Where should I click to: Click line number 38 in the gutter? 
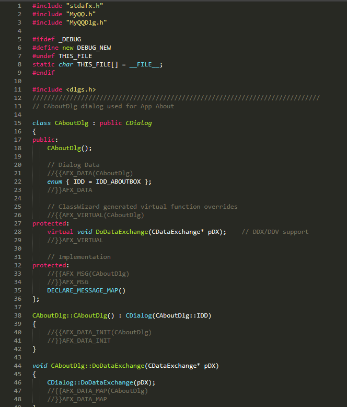click(18, 315)
